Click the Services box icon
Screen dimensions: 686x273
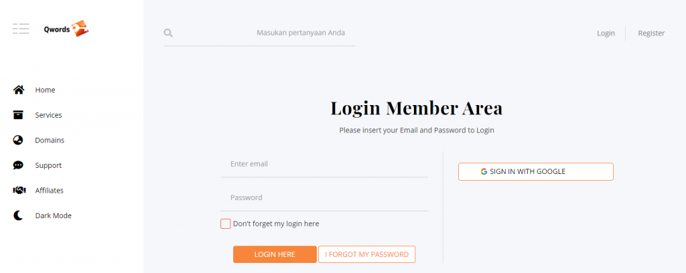pos(19,115)
